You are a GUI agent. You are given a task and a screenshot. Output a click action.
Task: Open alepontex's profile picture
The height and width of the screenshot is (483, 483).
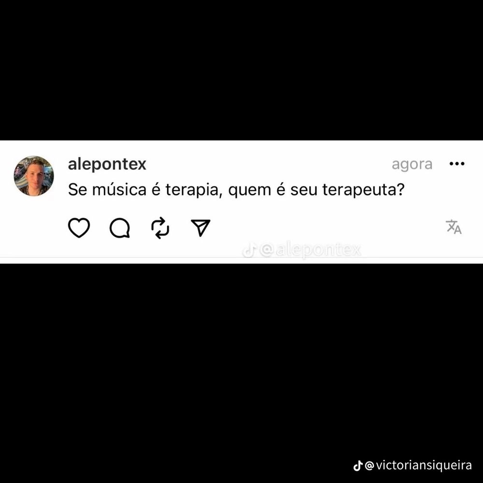[34, 176]
